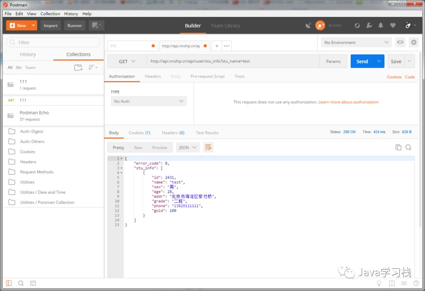Collapse the 111 collection
Image resolution: width=425 pixels, height=291 pixels.
(53, 85)
